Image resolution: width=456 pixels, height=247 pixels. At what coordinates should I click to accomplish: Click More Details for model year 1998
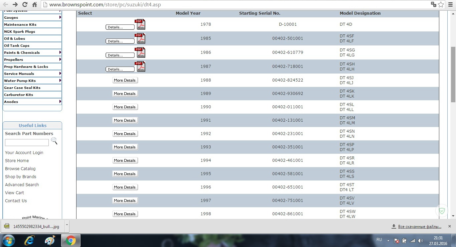coord(125,214)
